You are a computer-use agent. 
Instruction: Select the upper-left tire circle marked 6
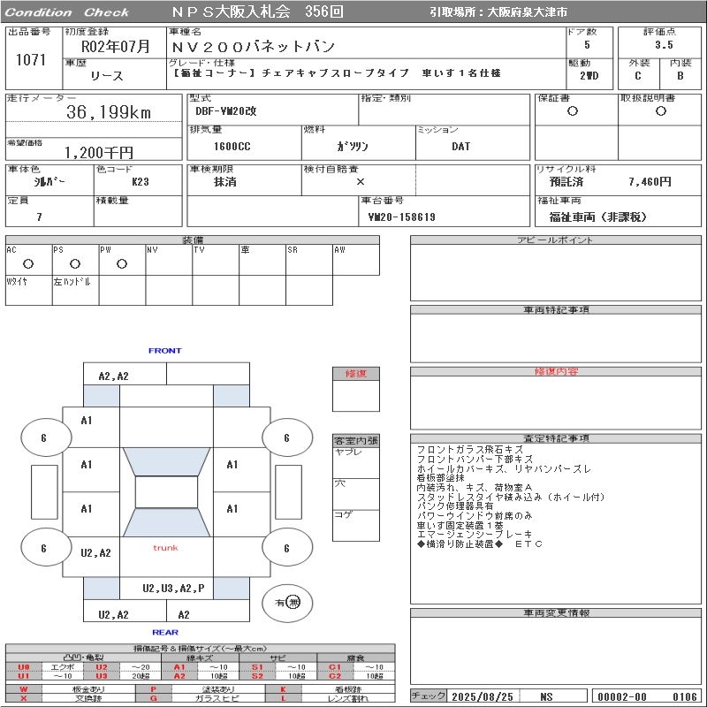click(x=44, y=437)
